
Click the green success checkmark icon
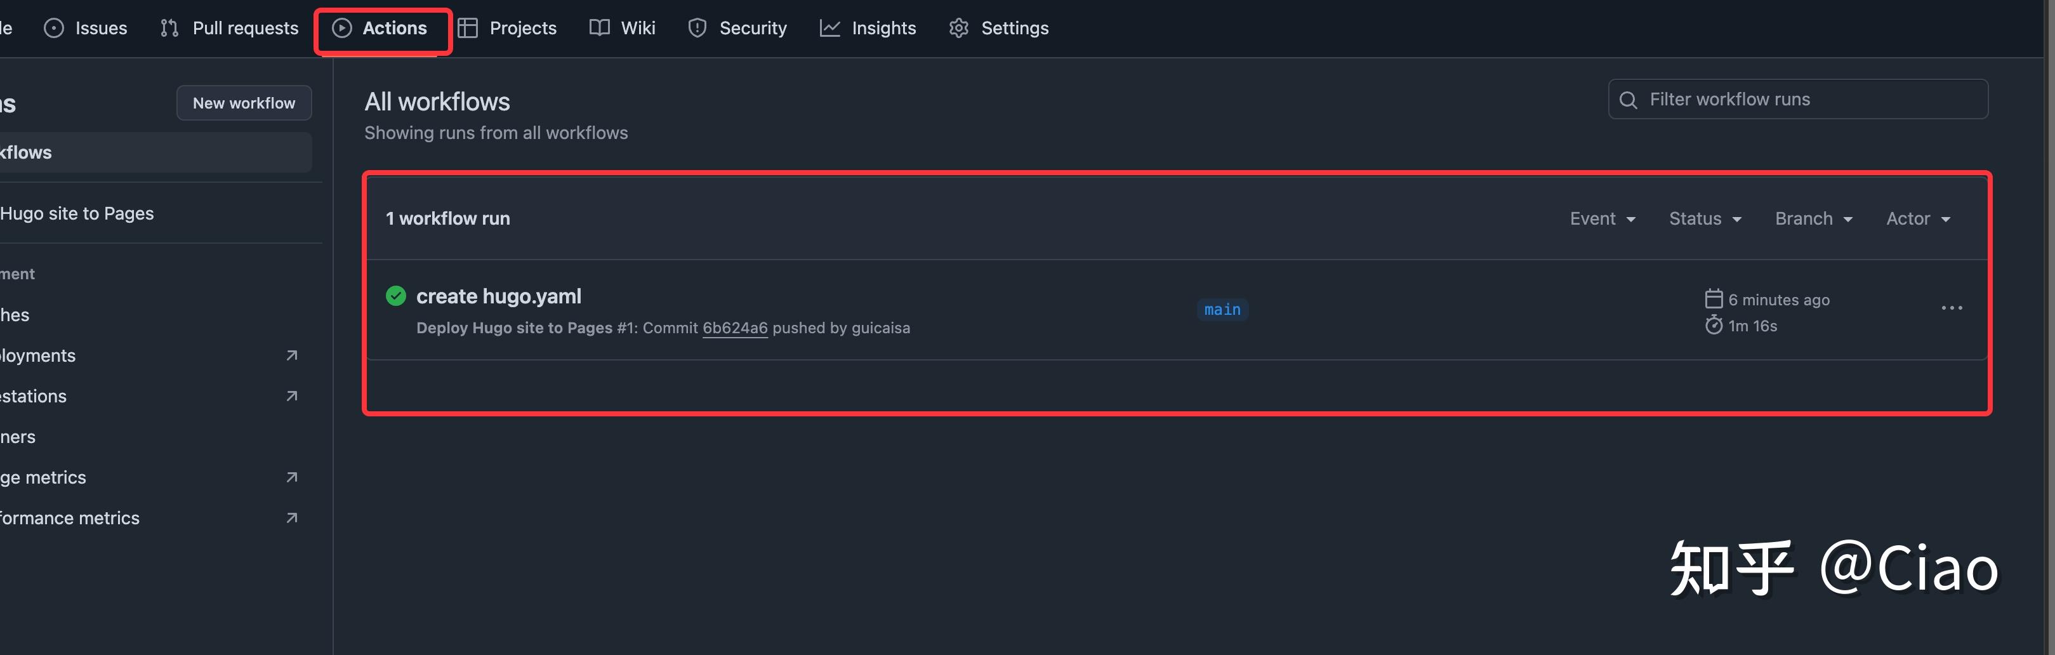[395, 296]
